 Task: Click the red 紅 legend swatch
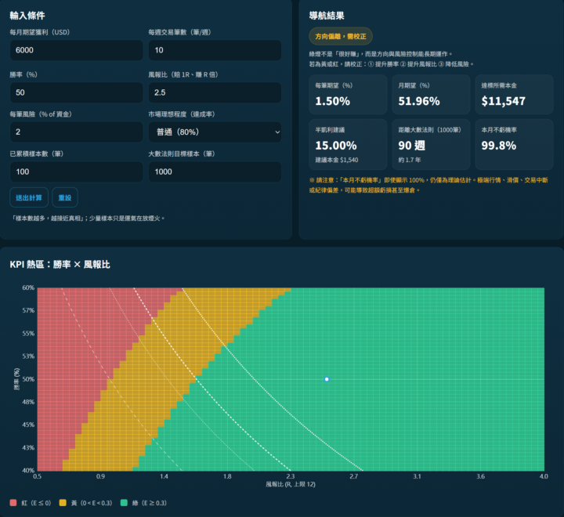13,502
